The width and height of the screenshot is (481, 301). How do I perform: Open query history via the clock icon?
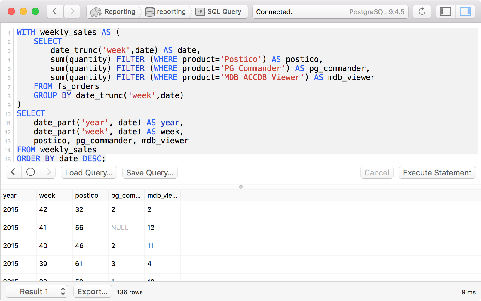point(31,172)
